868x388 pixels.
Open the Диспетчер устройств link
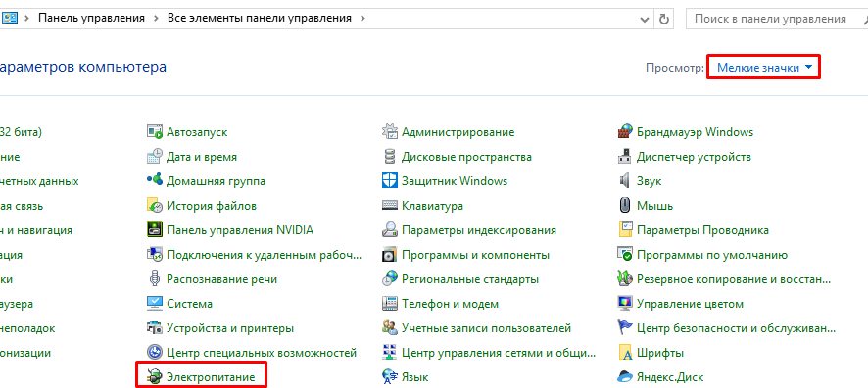click(x=695, y=157)
